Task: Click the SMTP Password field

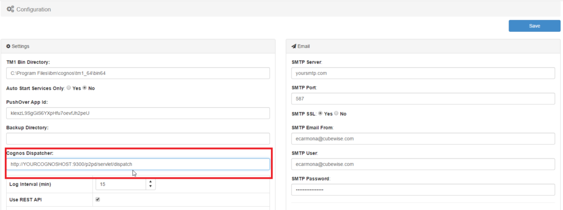Action: pyautogui.click(x=423, y=190)
